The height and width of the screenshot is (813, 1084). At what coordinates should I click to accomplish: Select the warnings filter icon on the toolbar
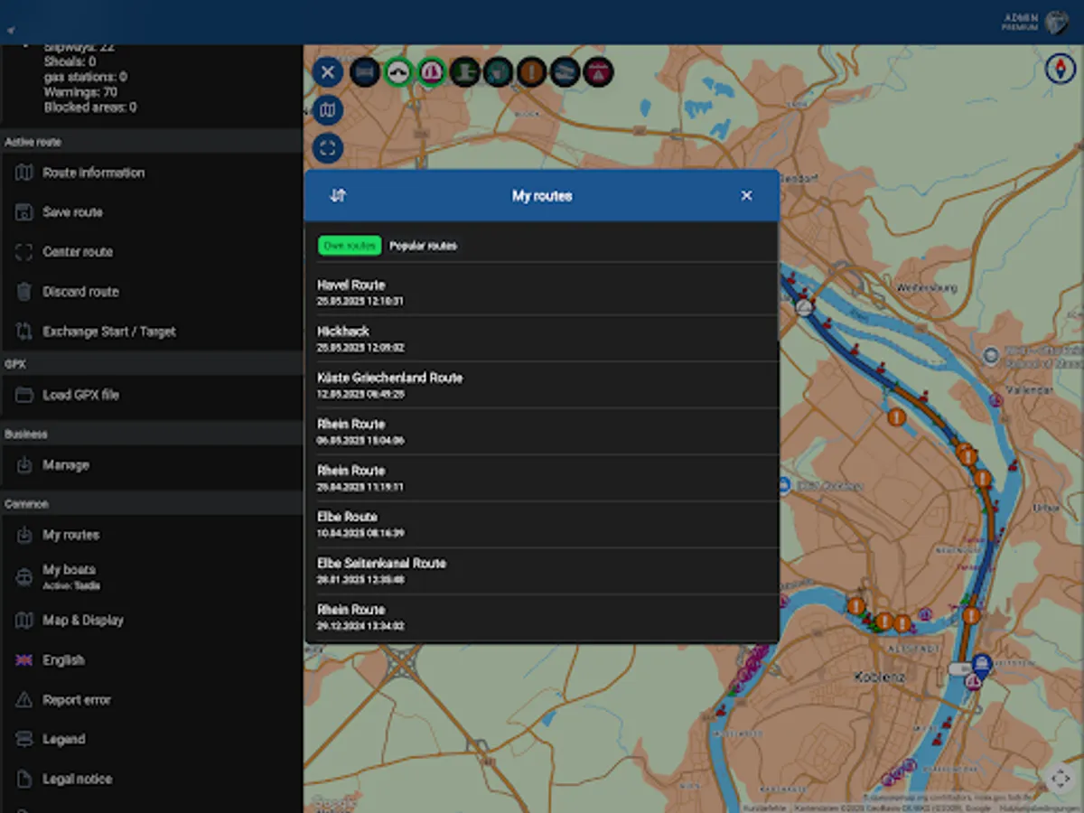coord(531,72)
